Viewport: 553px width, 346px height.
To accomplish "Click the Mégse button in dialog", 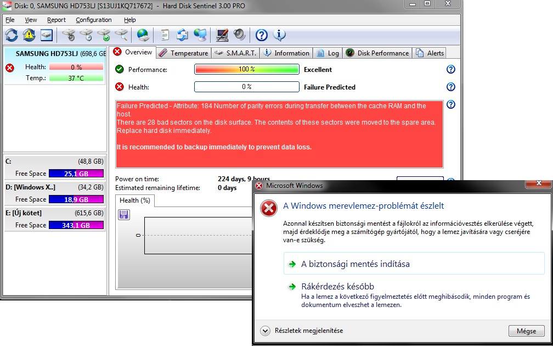I will pyautogui.click(x=526, y=331).
